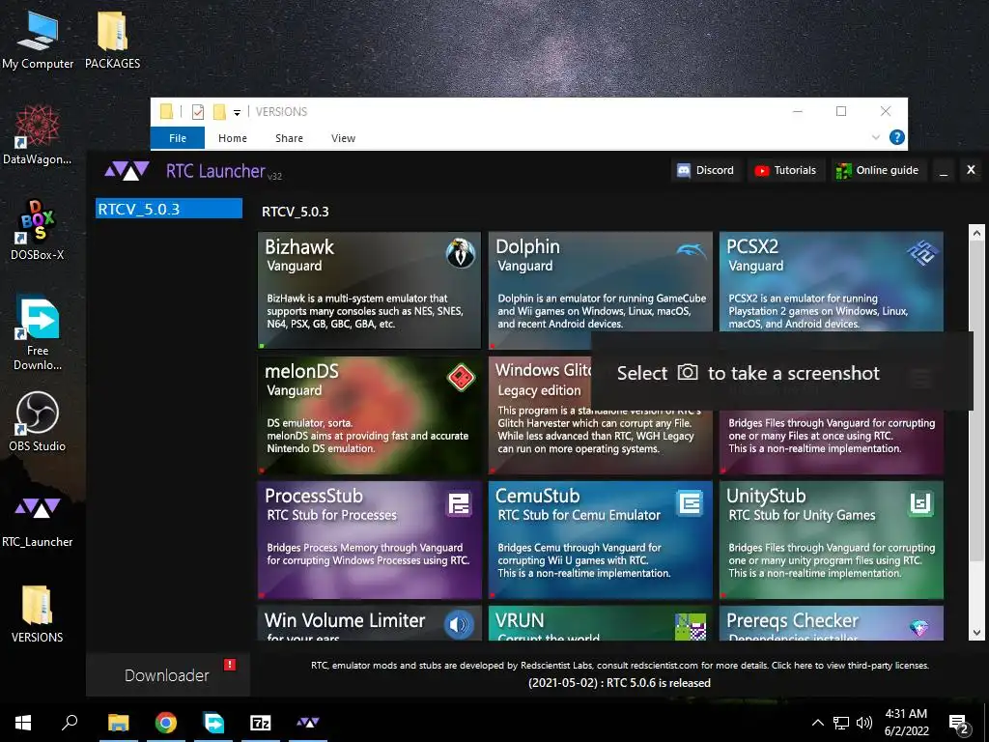Click the Win Volume Limiter speaker icon
The height and width of the screenshot is (742, 989).
(x=459, y=625)
